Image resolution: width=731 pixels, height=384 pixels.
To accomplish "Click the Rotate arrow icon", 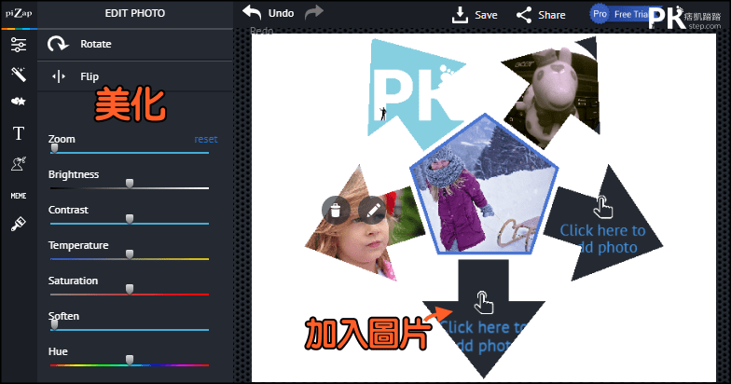I will click(58, 45).
